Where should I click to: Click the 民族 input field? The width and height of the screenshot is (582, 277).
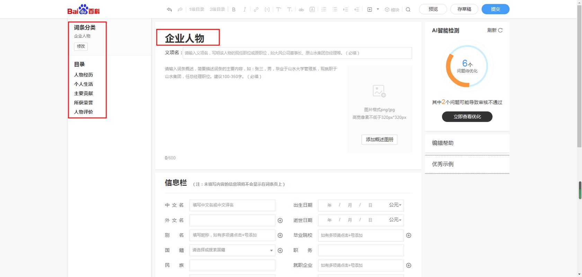point(232,266)
